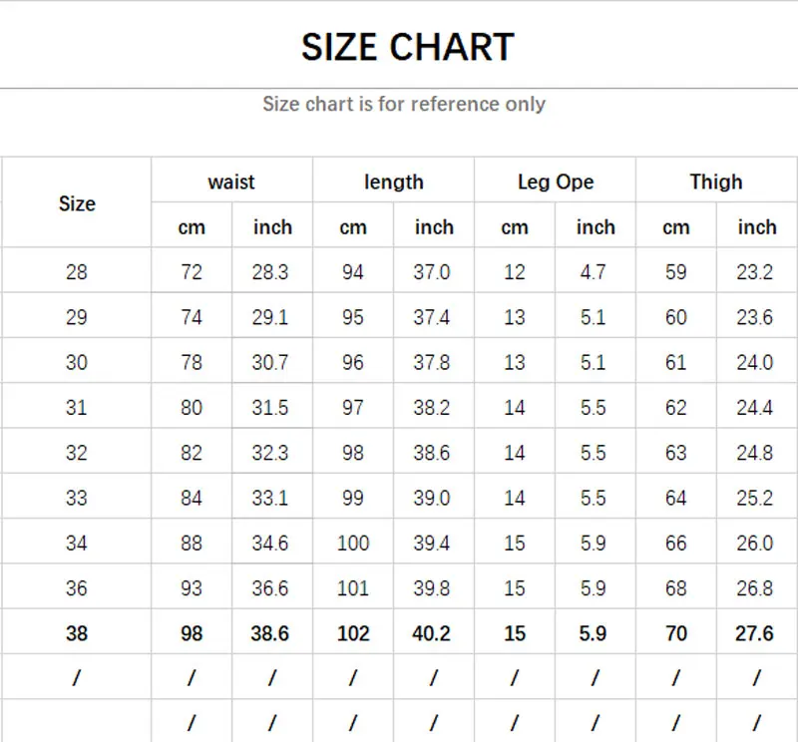Click the bold 27.6 inch thigh value
Image resolution: width=798 pixels, height=742 pixels.
[x=755, y=633]
